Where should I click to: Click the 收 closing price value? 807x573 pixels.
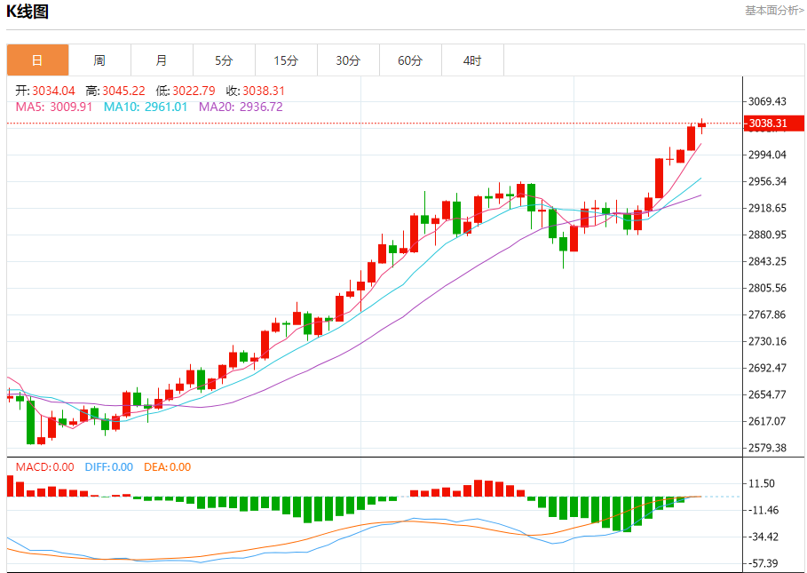click(x=264, y=92)
